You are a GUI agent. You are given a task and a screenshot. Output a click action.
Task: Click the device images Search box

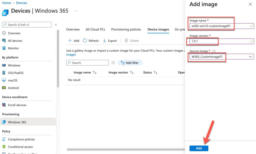87,63
